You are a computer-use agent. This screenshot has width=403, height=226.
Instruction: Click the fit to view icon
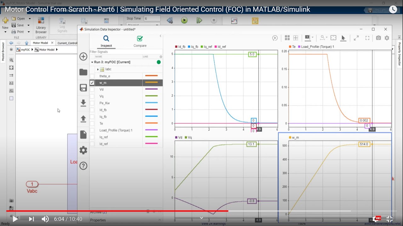click(x=334, y=38)
